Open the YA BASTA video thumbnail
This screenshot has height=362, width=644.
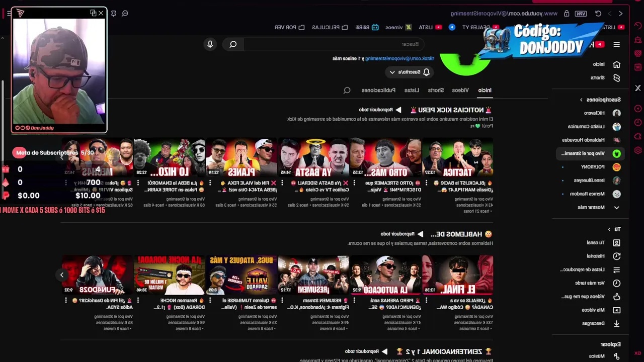[x=313, y=157]
